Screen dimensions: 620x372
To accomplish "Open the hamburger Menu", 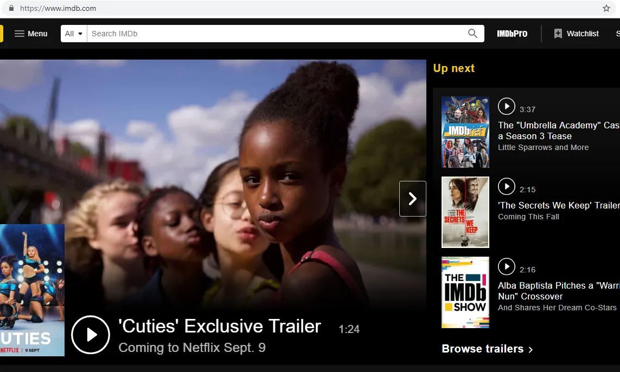I will point(31,34).
